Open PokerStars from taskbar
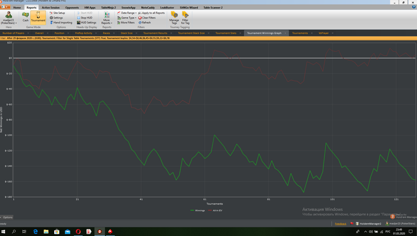 click(110, 231)
